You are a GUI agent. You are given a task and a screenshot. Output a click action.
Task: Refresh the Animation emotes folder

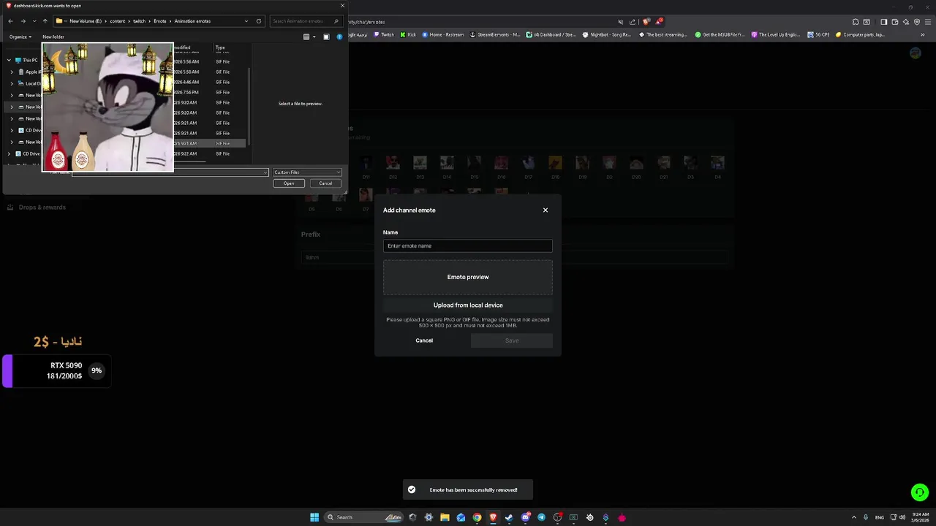pyautogui.click(x=259, y=21)
